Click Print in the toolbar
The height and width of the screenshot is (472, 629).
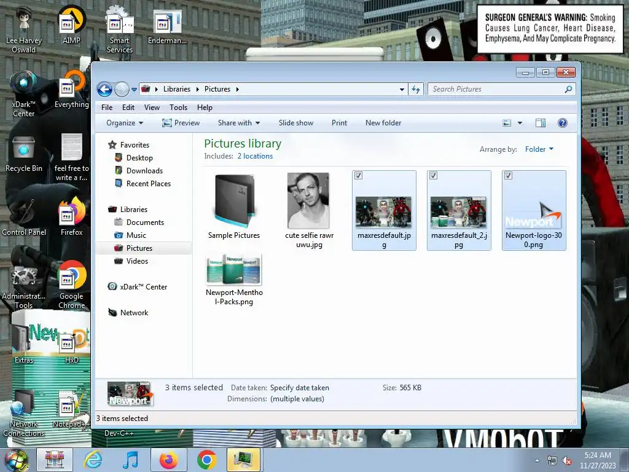(x=339, y=123)
